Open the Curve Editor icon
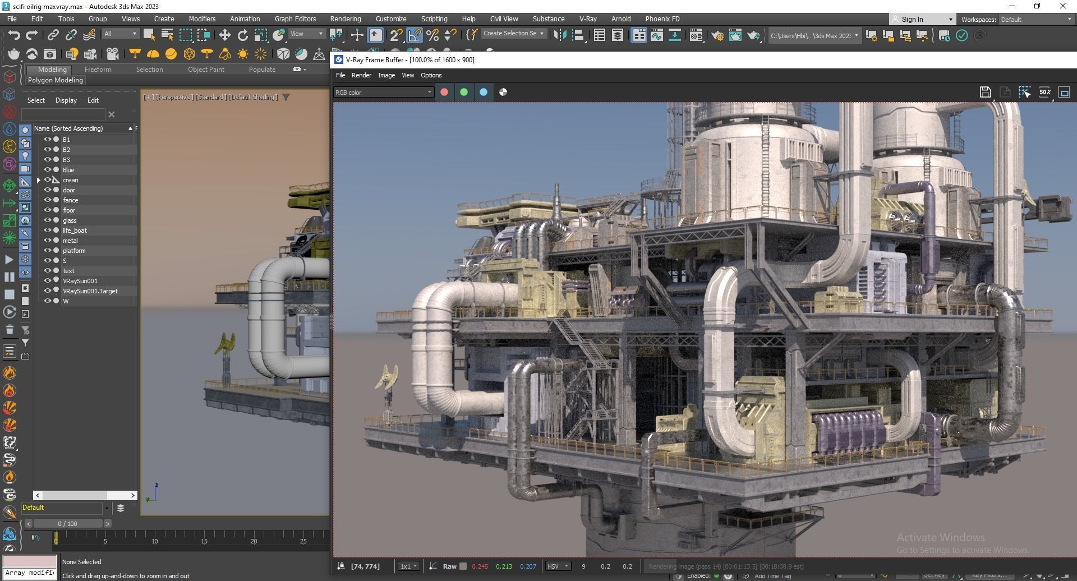 (x=656, y=35)
